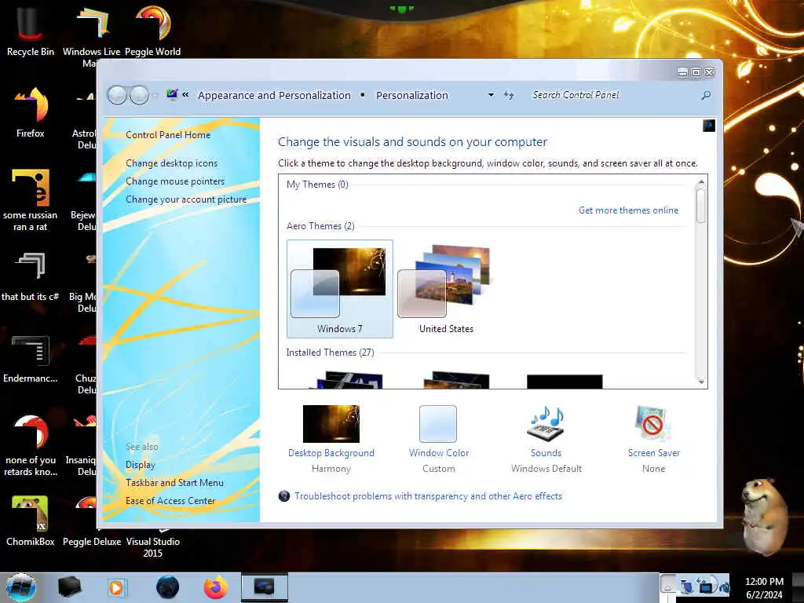Open Troubleshoot problems with transparency link
The height and width of the screenshot is (603, 804).
pos(428,496)
